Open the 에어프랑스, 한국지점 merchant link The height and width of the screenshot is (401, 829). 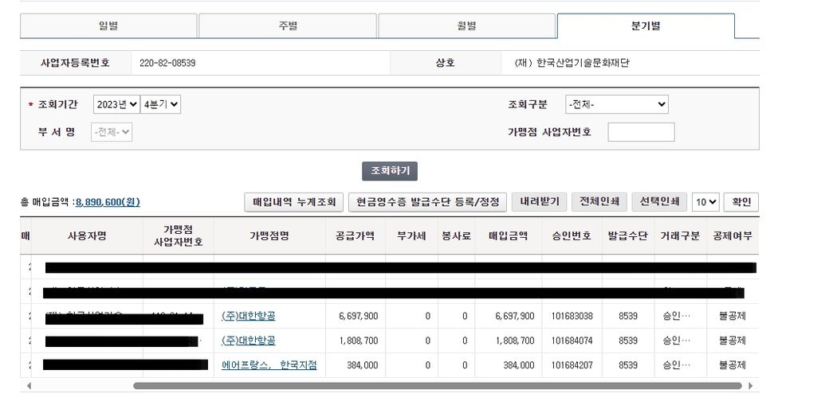269,365
